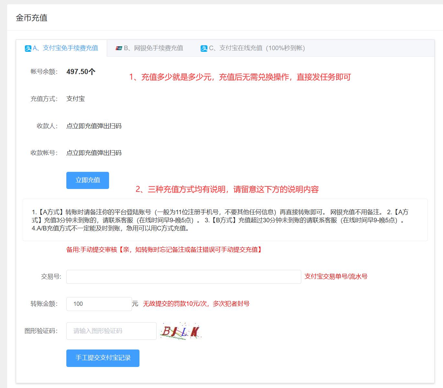Viewport: 443px width, 388px height.
Task: Click the 备用:手动提交审核 red notice
Action: [x=164, y=249]
